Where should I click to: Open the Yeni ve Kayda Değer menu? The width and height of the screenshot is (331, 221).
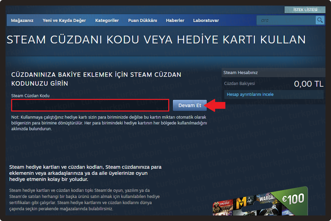point(64,20)
